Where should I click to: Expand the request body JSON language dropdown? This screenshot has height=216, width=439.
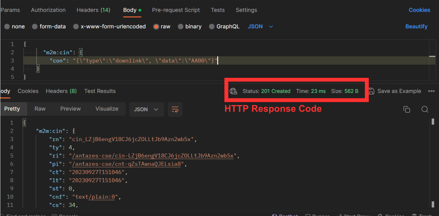click(x=260, y=27)
